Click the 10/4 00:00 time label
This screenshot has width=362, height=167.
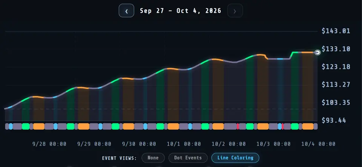pyautogui.click(x=318, y=144)
